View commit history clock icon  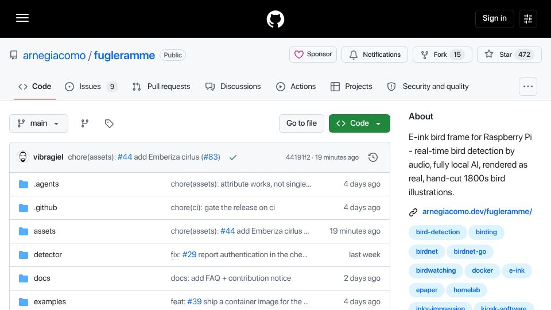tap(373, 157)
